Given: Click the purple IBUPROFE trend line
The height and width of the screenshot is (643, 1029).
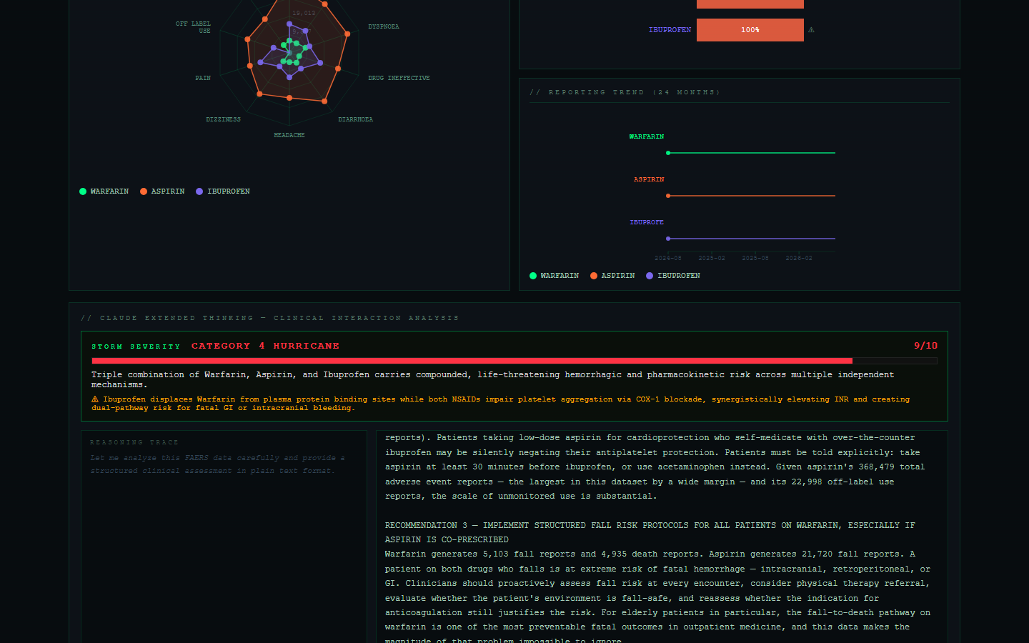Looking at the screenshot, I should click(752, 239).
